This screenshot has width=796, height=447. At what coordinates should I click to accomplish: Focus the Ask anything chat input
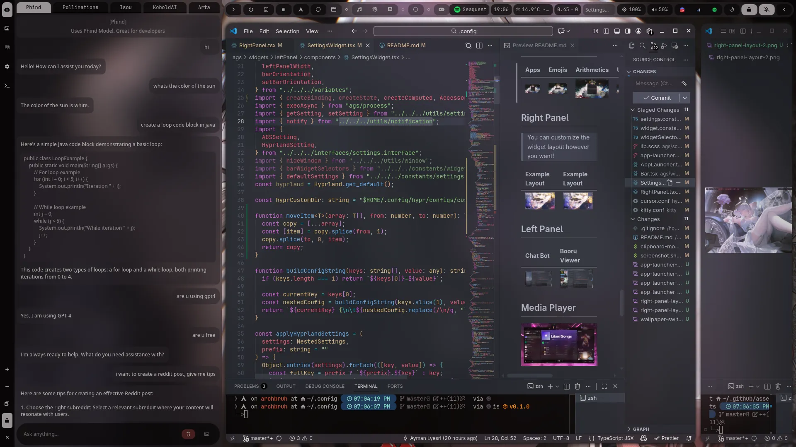pos(99,434)
